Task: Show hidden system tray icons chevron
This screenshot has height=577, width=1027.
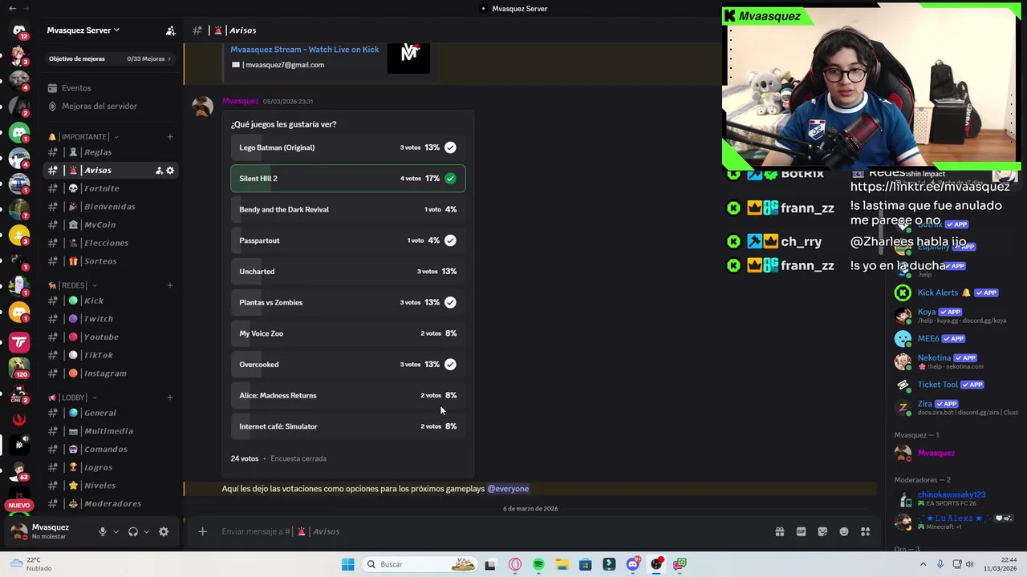Action: (x=923, y=564)
